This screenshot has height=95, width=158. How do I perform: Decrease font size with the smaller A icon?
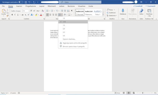[x=34, y=11]
